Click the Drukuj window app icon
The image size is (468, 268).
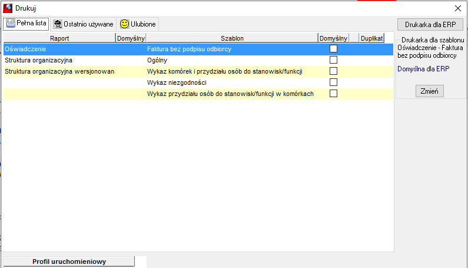[x=8, y=8]
